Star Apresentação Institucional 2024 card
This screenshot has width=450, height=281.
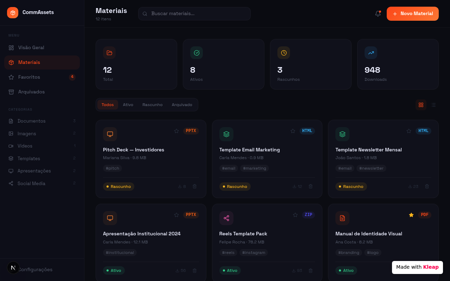click(x=176, y=215)
